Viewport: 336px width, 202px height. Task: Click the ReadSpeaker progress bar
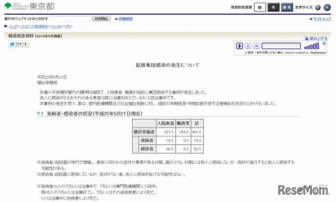[x=281, y=46]
